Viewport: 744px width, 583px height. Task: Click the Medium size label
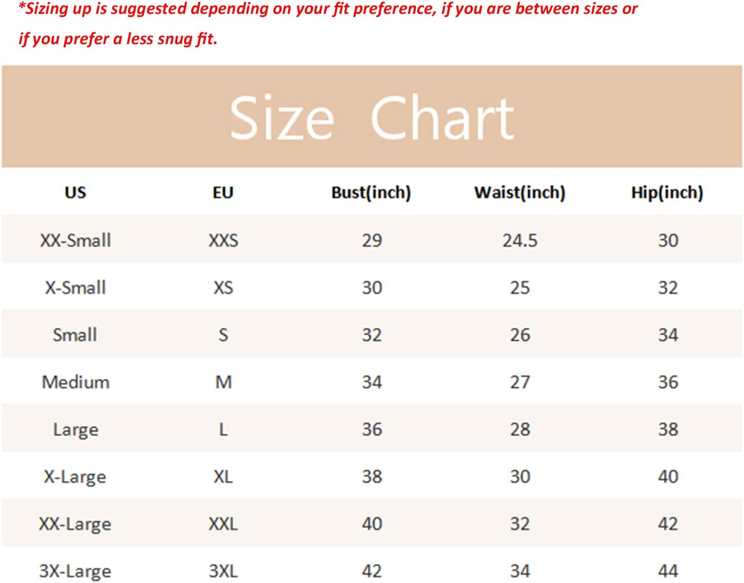point(76,382)
